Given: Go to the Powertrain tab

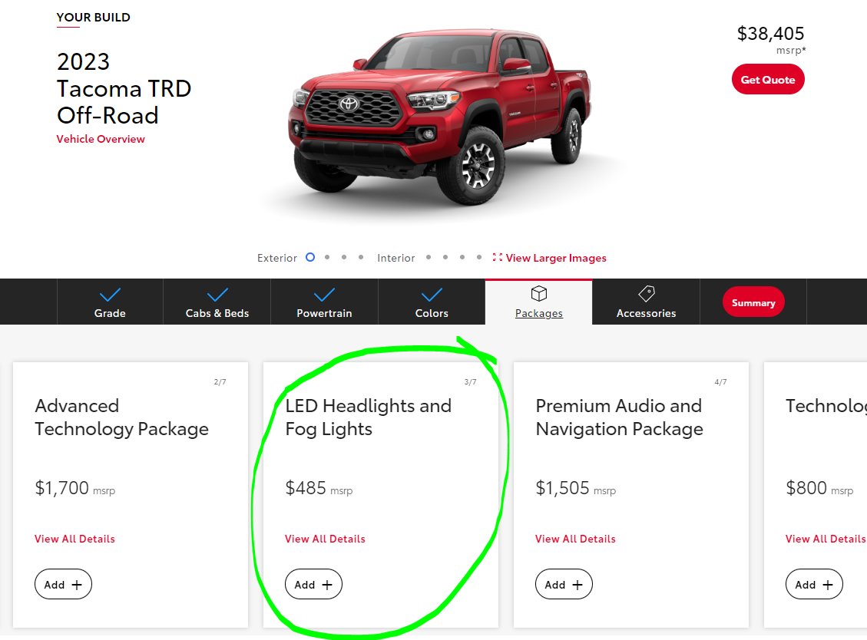Looking at the screenshot, I should click(x=325, y=302).
